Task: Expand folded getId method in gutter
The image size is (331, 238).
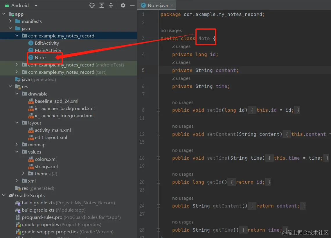Action: 158,182
